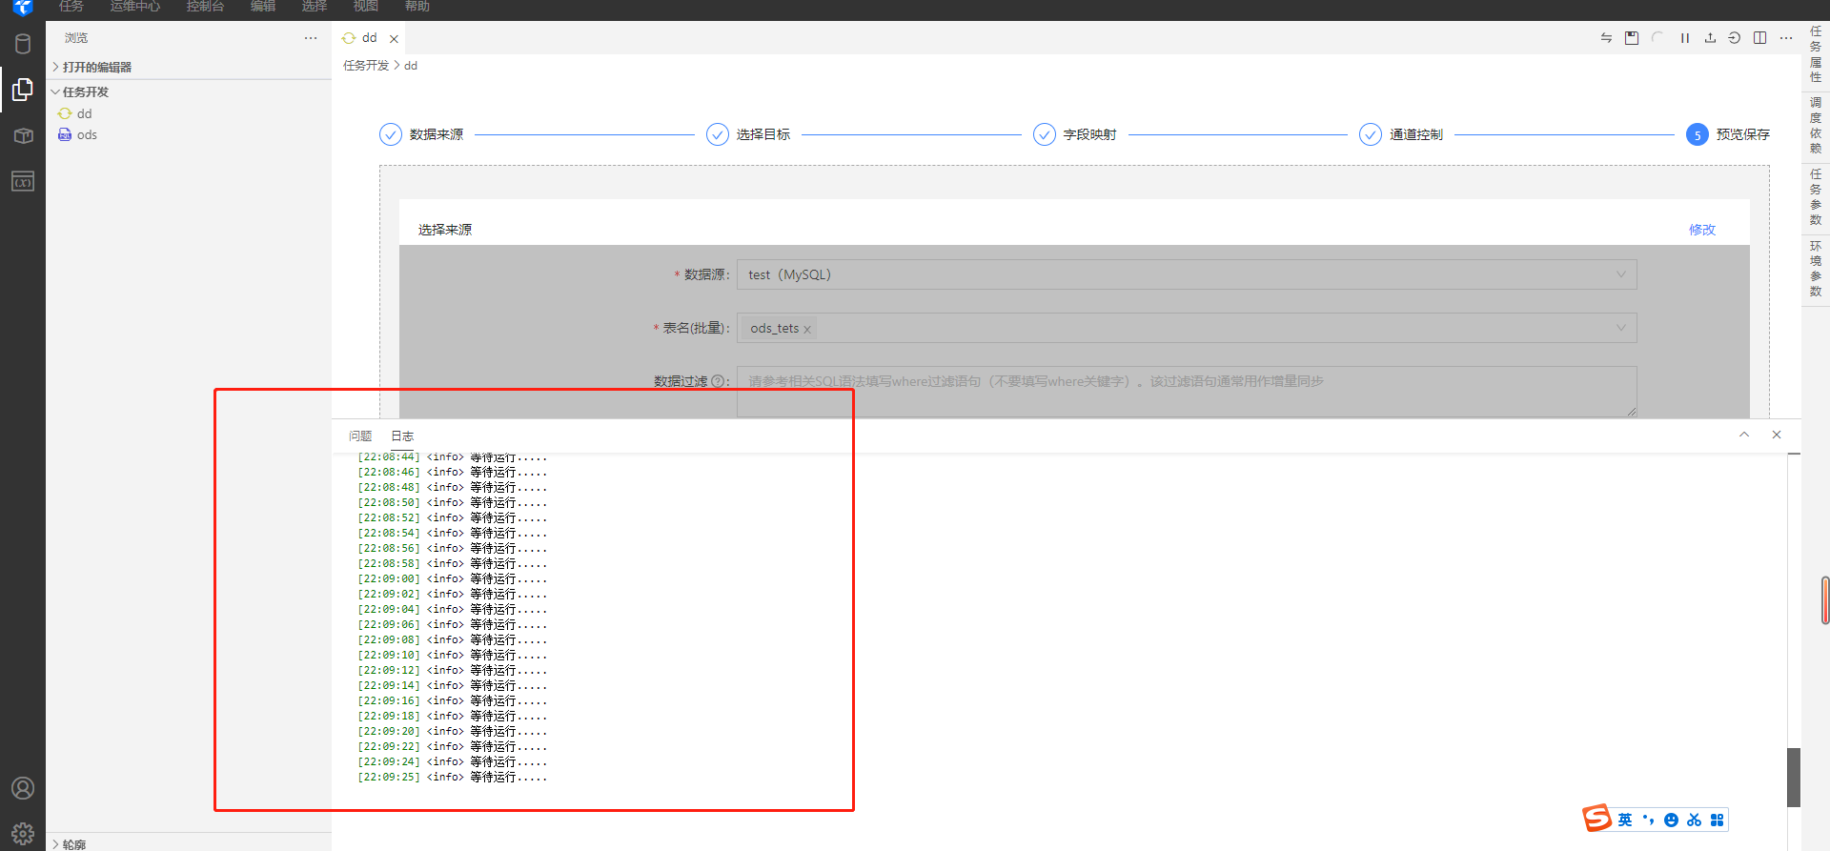
Task: Click the Sogou input method logo
Action: tap(1596, 819)
